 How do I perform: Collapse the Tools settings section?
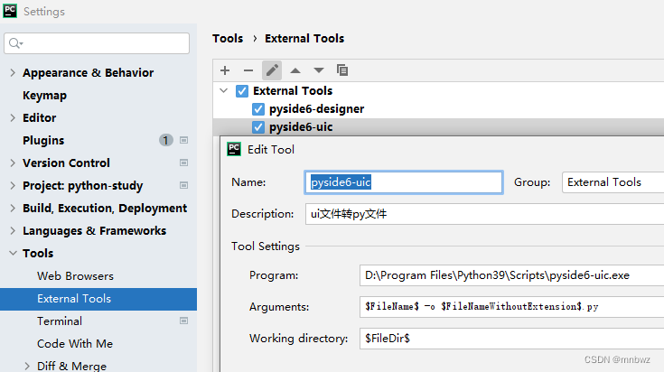click(x=12, y=254)
